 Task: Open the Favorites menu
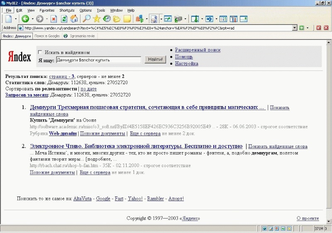[47, 10]
